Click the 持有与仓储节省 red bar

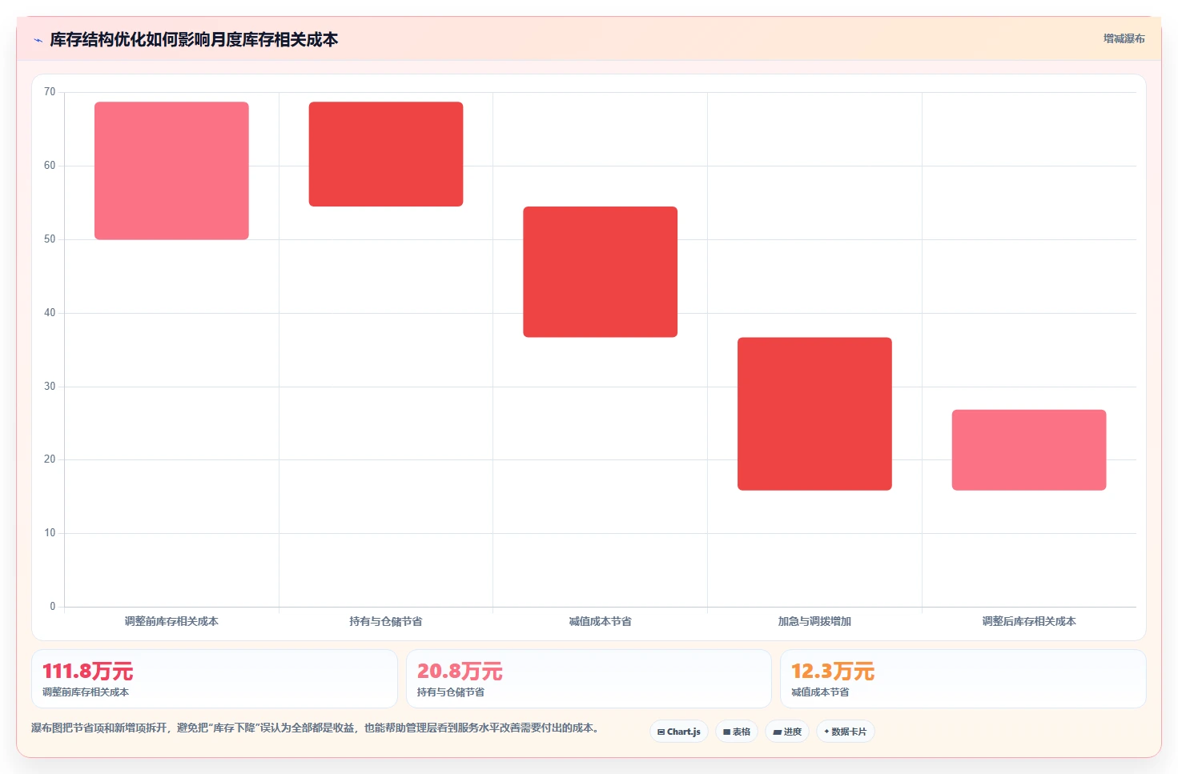point(386,154)
